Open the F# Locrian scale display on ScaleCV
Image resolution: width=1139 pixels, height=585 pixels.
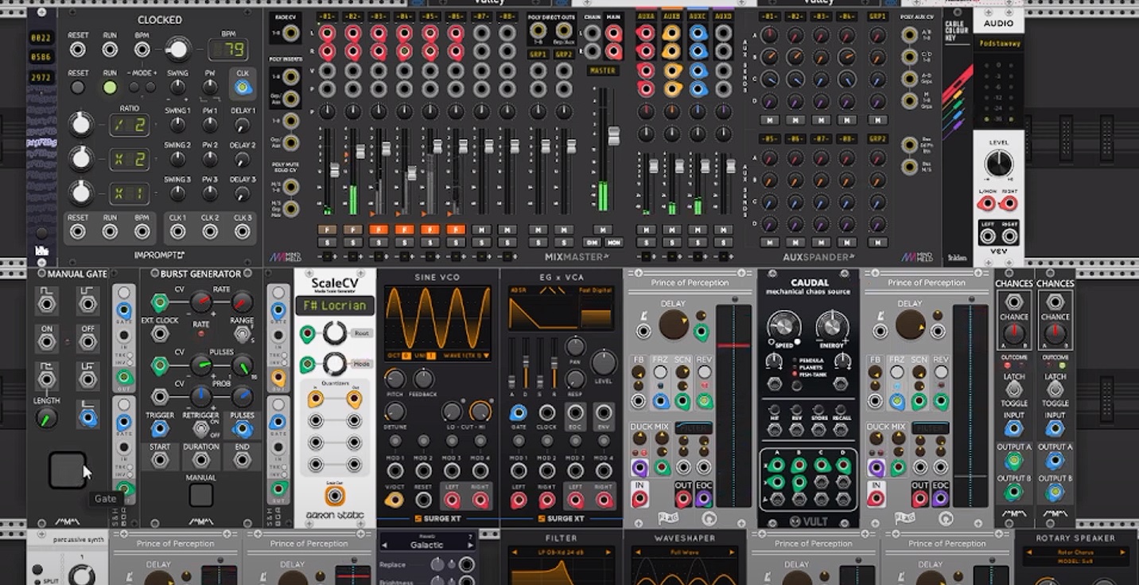[335, 305]
